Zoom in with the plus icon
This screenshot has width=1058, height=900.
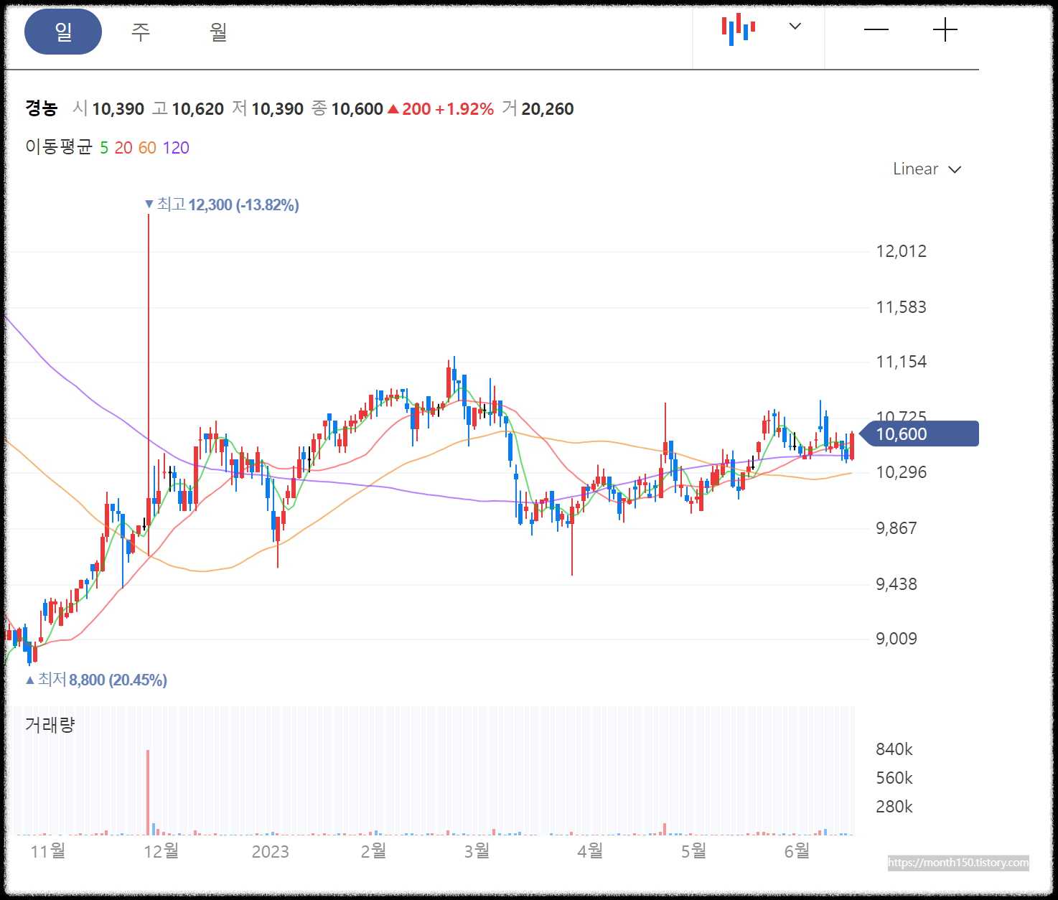[945, 29]
